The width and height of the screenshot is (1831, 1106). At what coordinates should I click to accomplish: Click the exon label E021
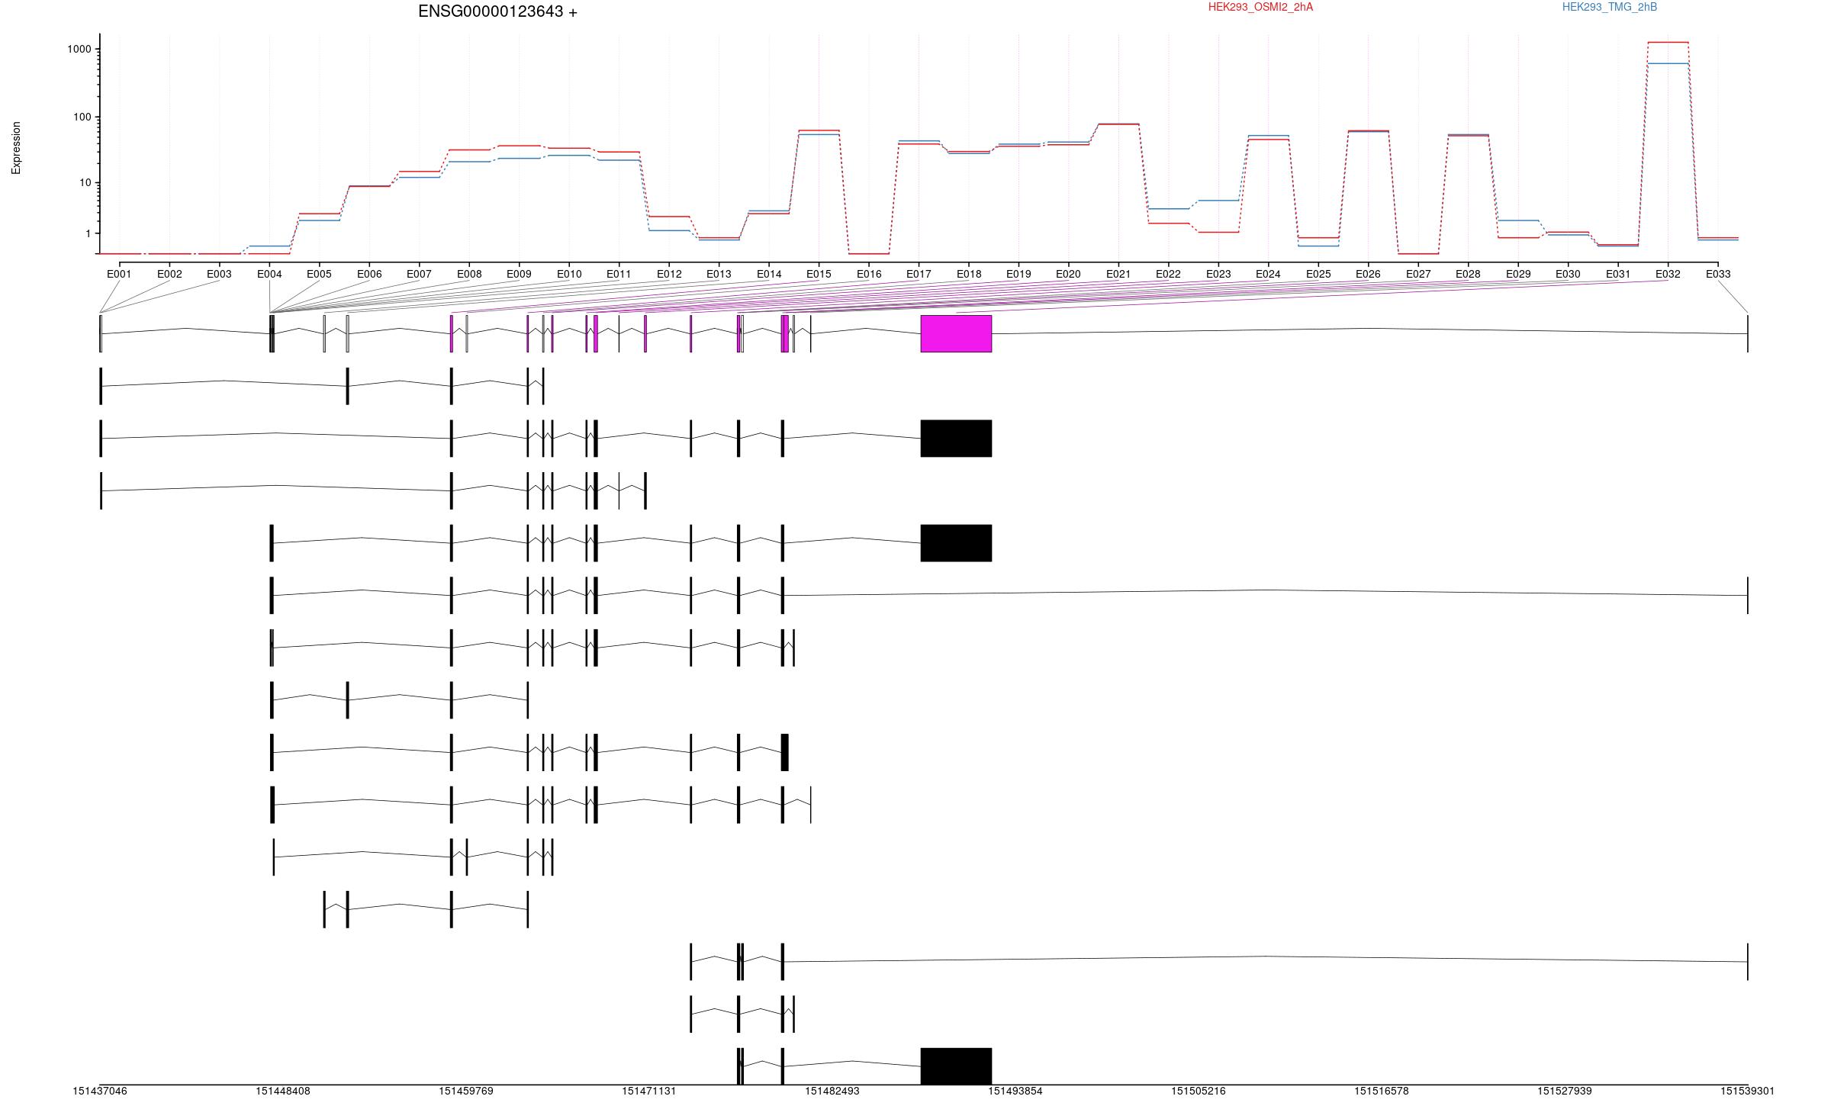click(1118, 274)
